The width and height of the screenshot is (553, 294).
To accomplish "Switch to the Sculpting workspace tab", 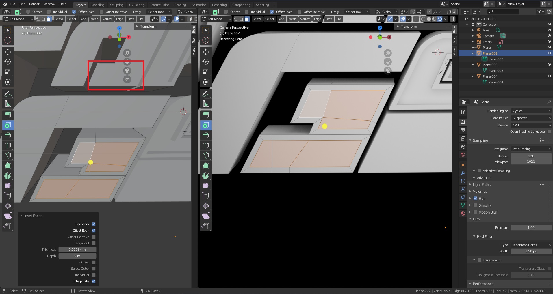I will coord(117,5).
